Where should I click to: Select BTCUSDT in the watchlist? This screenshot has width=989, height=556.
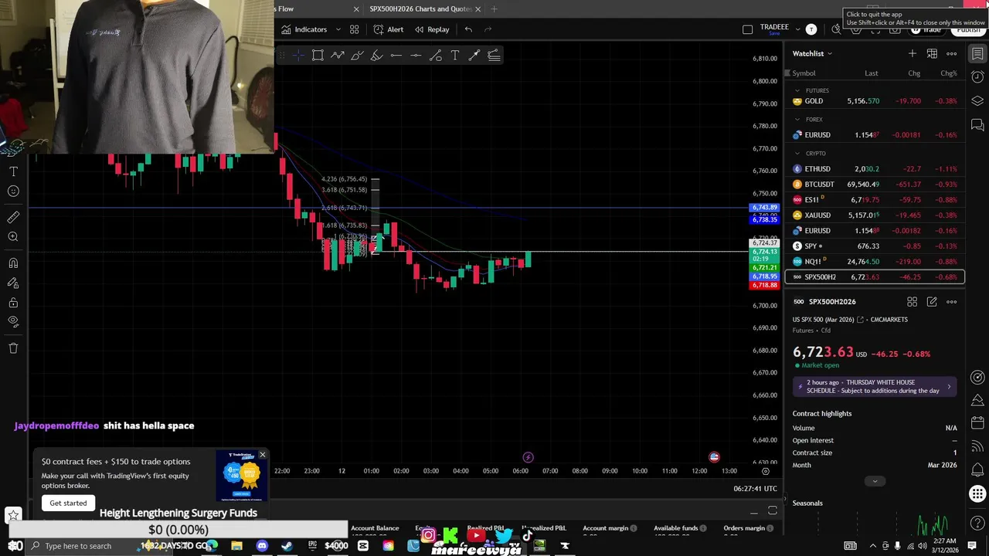point(875,185)
